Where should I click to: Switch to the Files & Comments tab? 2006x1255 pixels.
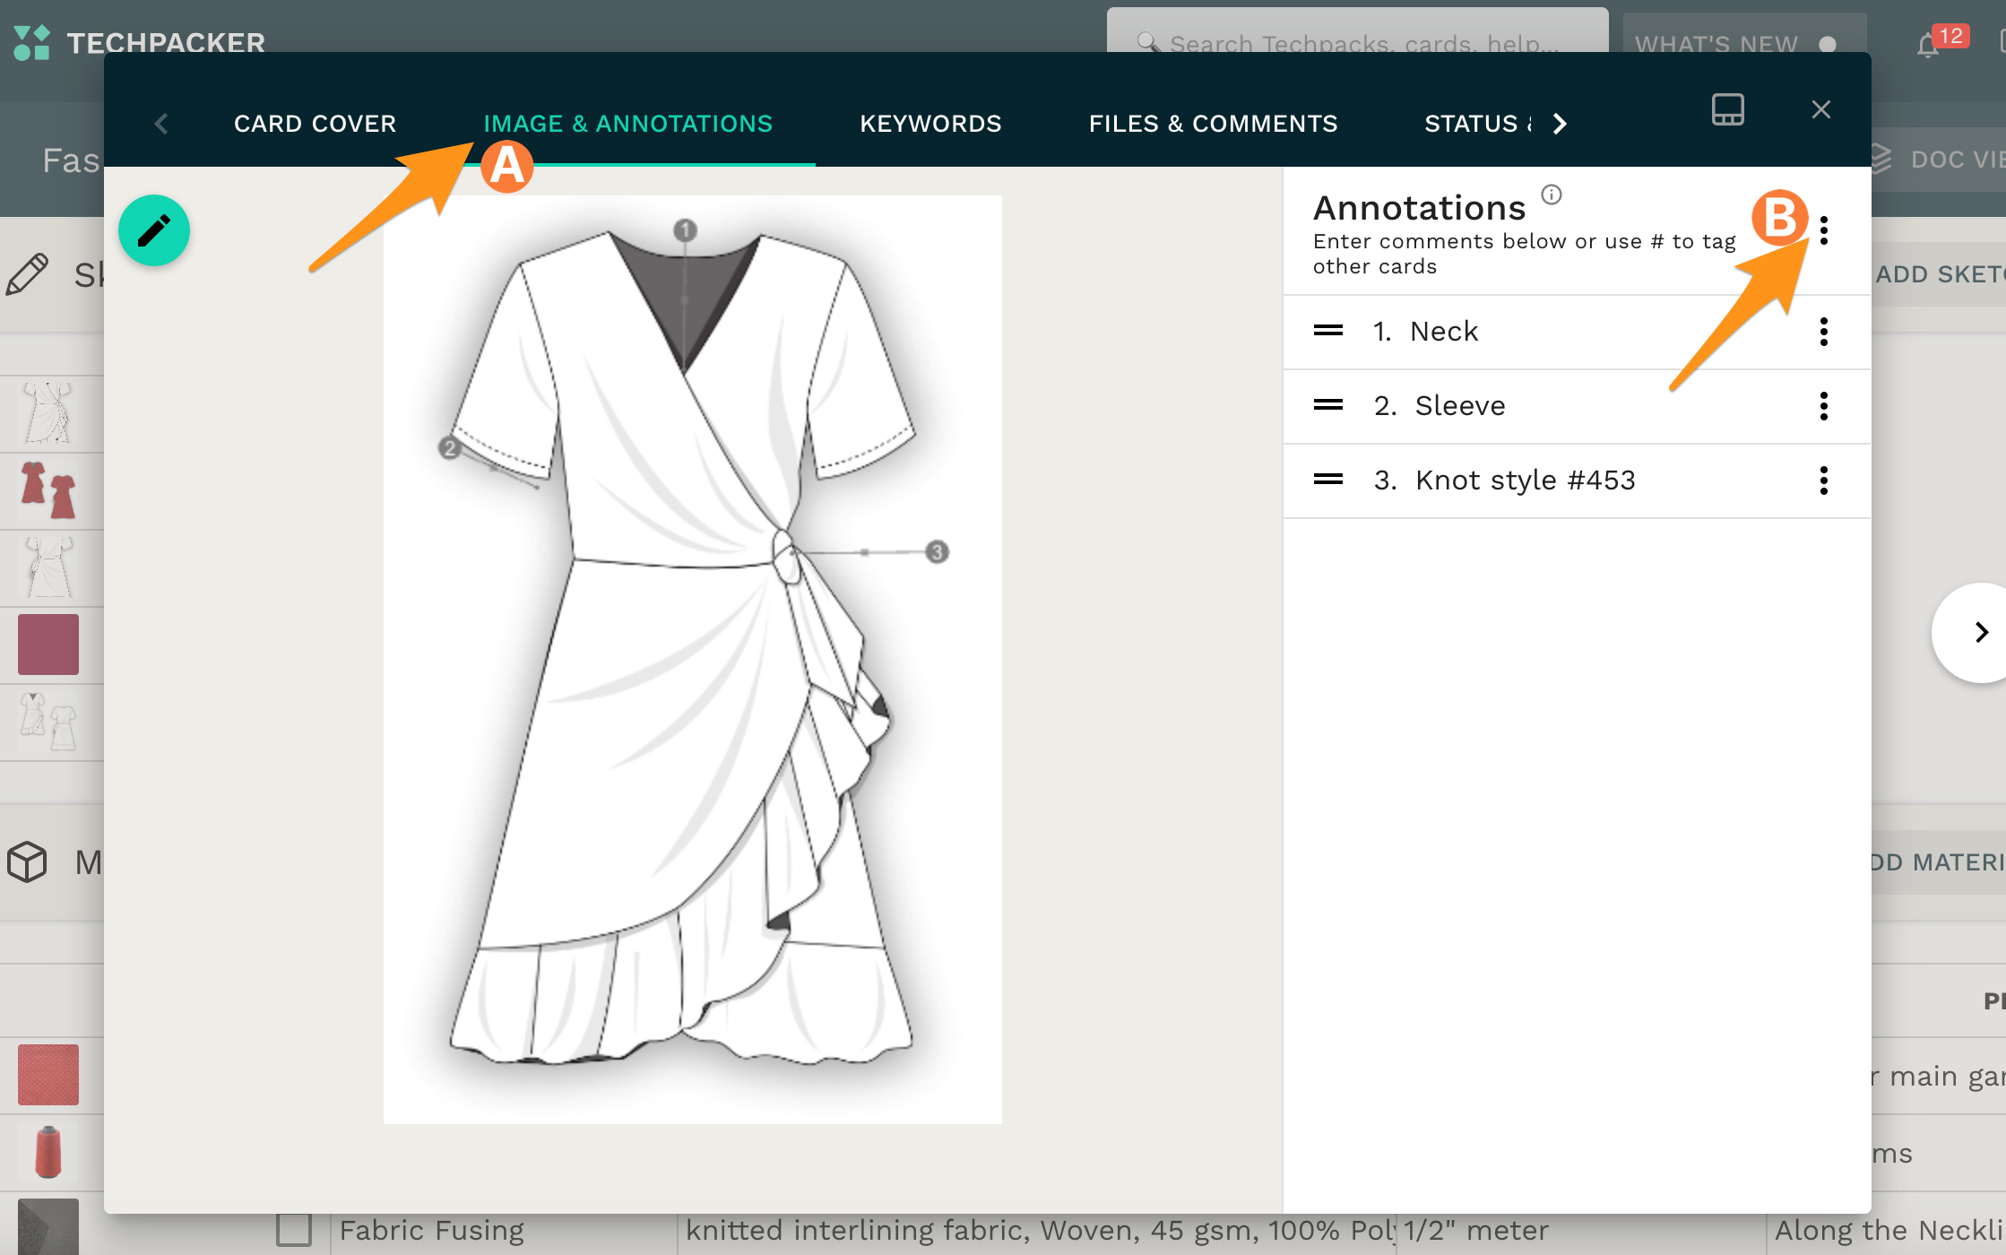[x=1213, y=124]
